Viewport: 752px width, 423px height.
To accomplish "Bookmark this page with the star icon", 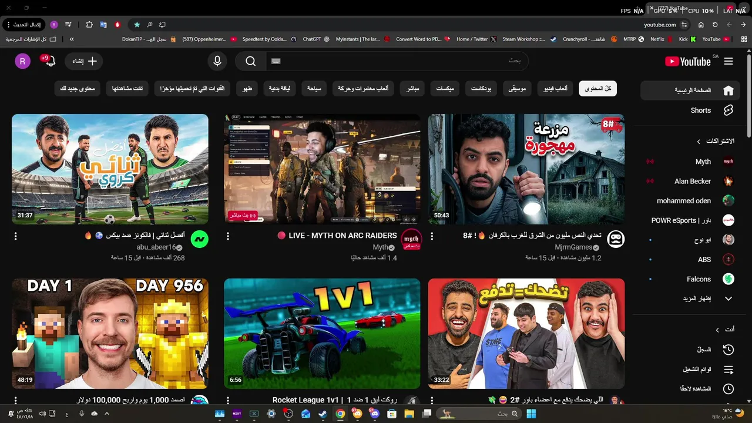I will click(x=137, y=25).
